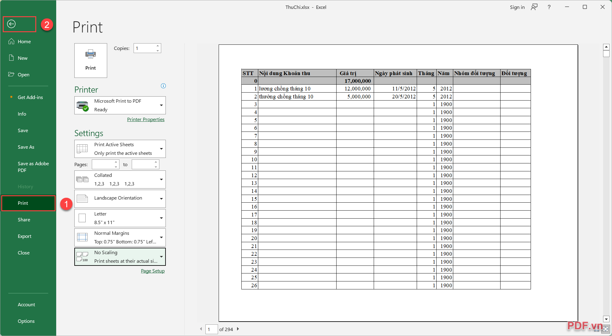This screenshot has width=612, height=336.
Task: Open the Landscape Orientation dropdown
Action: 120,199
